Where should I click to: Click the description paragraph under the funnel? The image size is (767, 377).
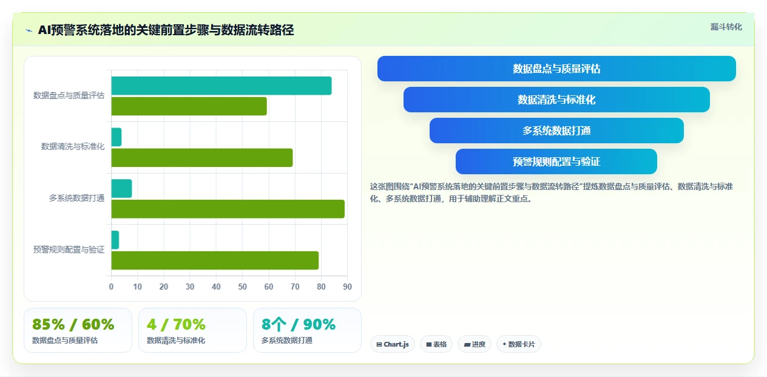[552, 192]
